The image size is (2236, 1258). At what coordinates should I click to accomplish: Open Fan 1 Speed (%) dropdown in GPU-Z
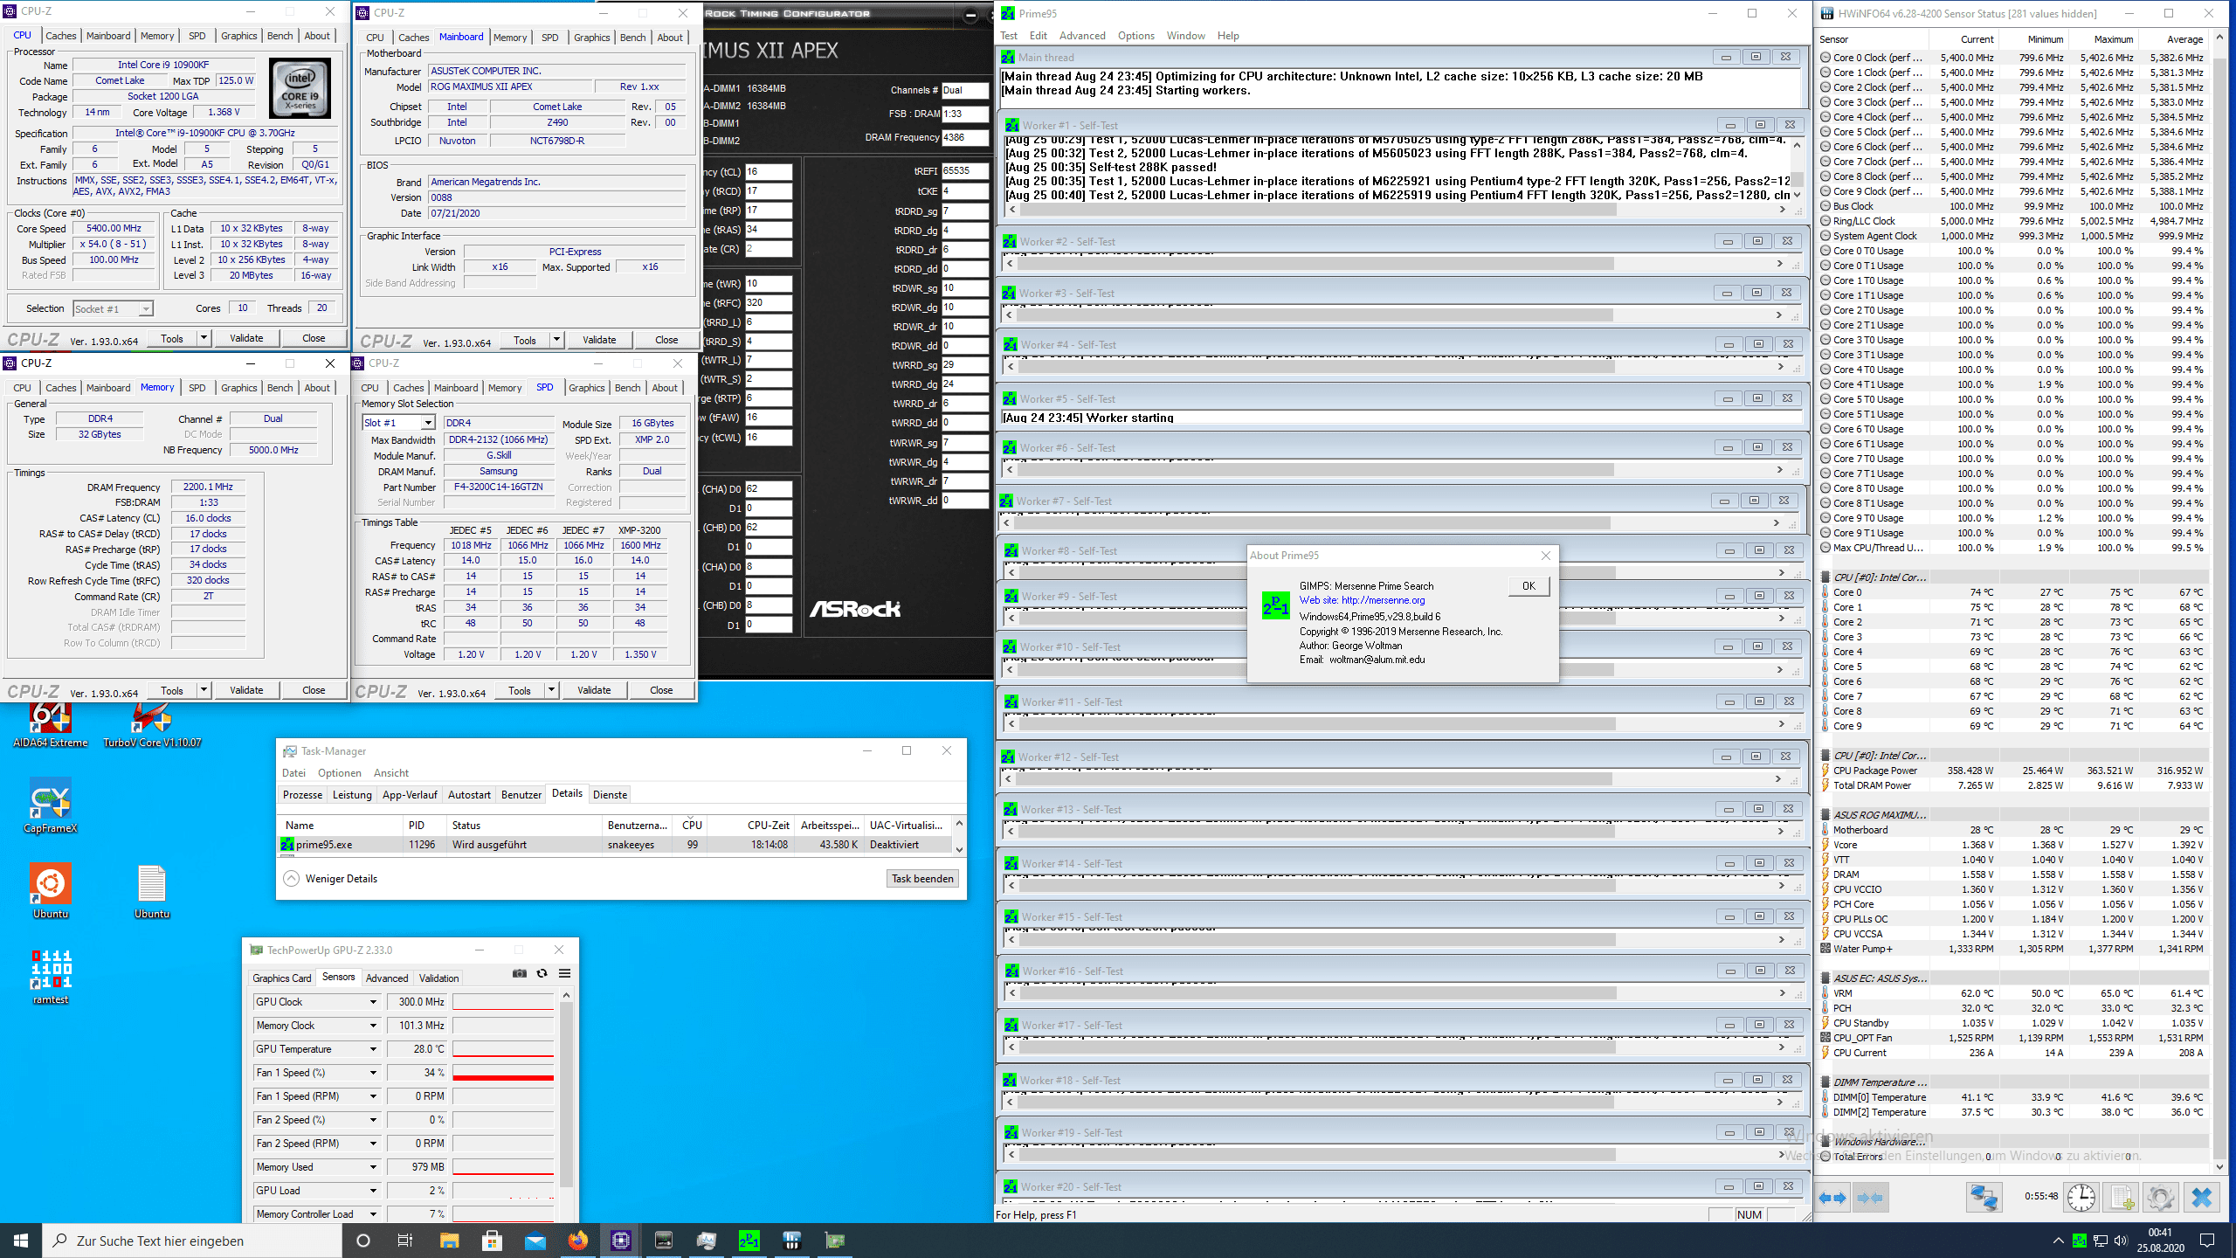pos(373,1073)
